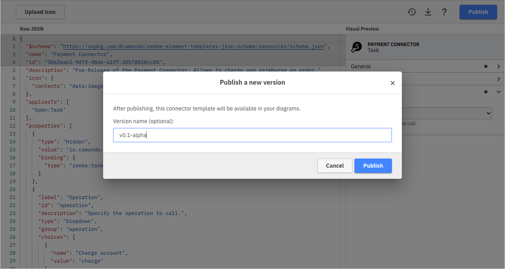This screenshot has height=269, width=505.
Task: Download the connector template
Action: coord(428,12)
